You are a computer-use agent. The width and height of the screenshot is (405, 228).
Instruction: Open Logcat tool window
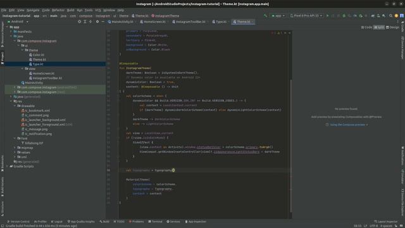pos(56,222)
